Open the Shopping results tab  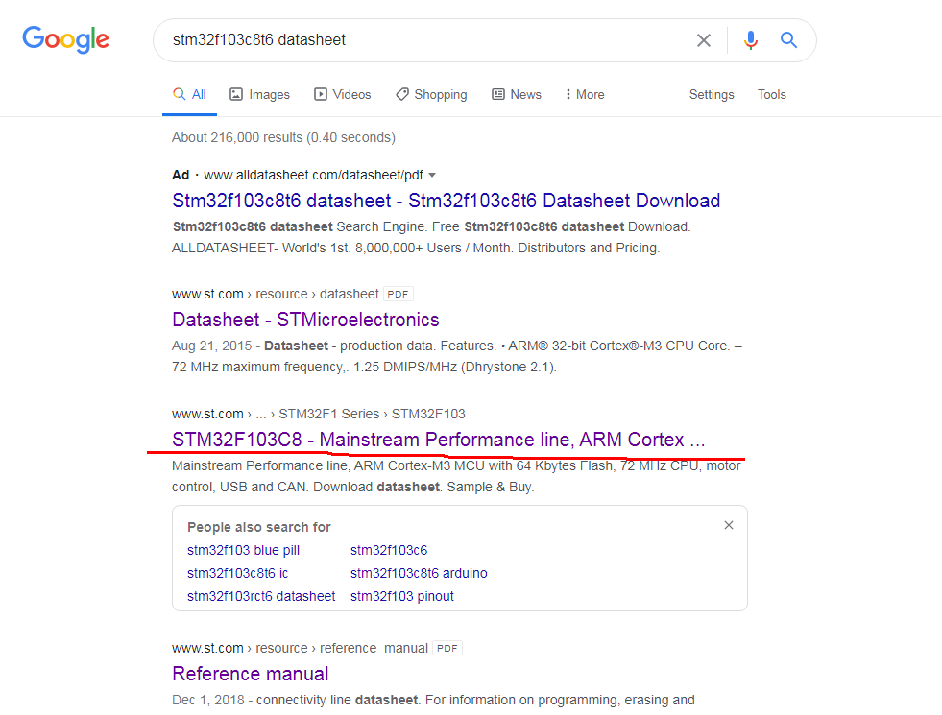(431, 95)
